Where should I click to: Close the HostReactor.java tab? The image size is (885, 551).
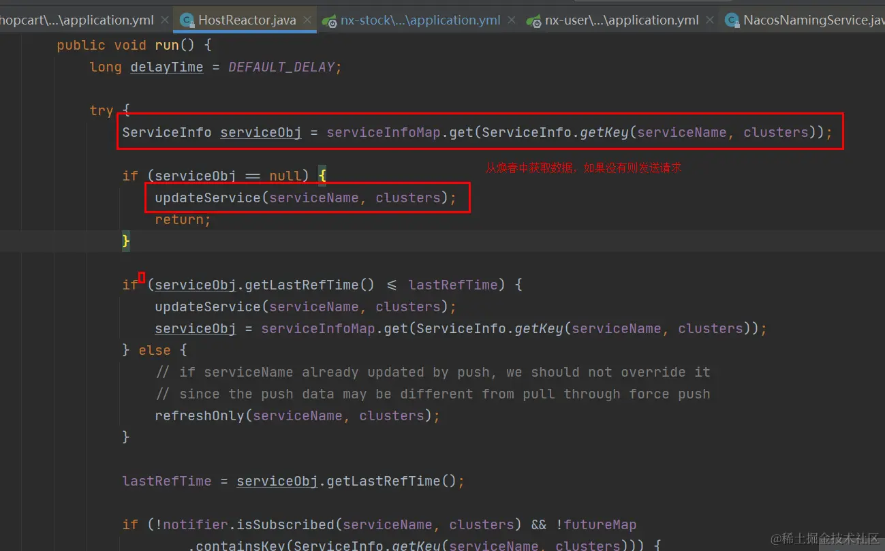[307, 20]
